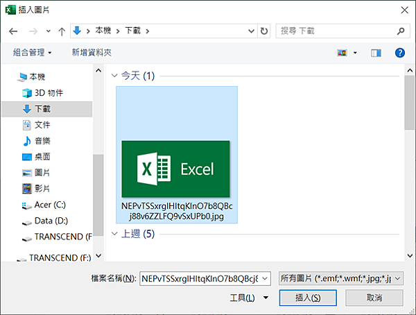This screenshot has height=315, width=416.
Task: Click the sidebar vertical scrollbar thumb
Action: 98,195
